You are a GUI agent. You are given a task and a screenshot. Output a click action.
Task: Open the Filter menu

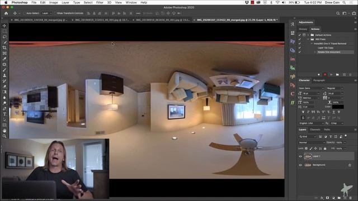100,2
